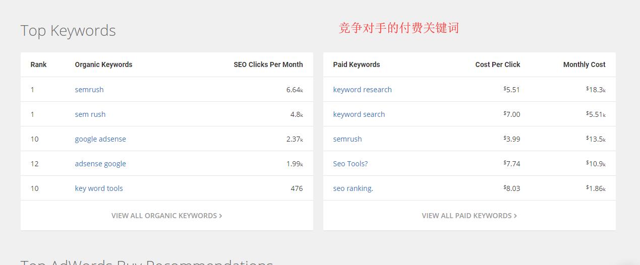Open the 'sem rush' organic keyword link

[90, 114]
